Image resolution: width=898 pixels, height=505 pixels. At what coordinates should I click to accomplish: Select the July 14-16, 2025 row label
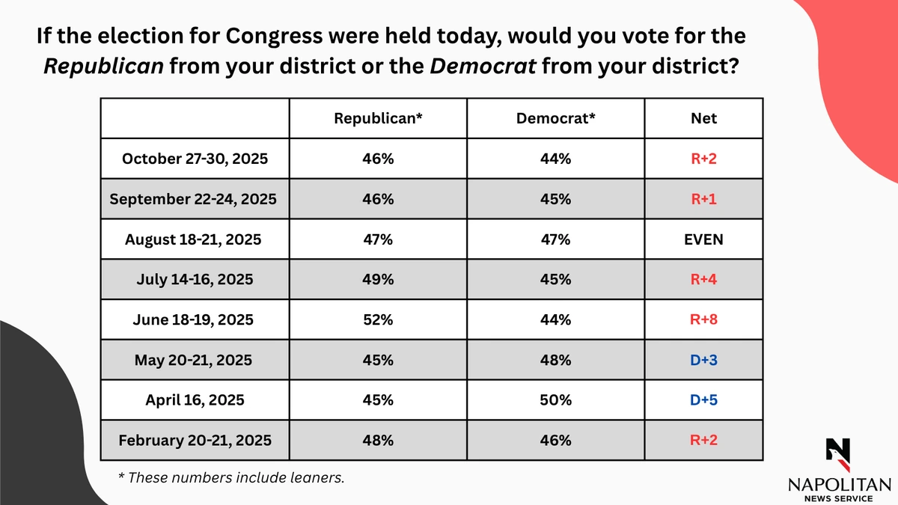[x=194, y=280]
